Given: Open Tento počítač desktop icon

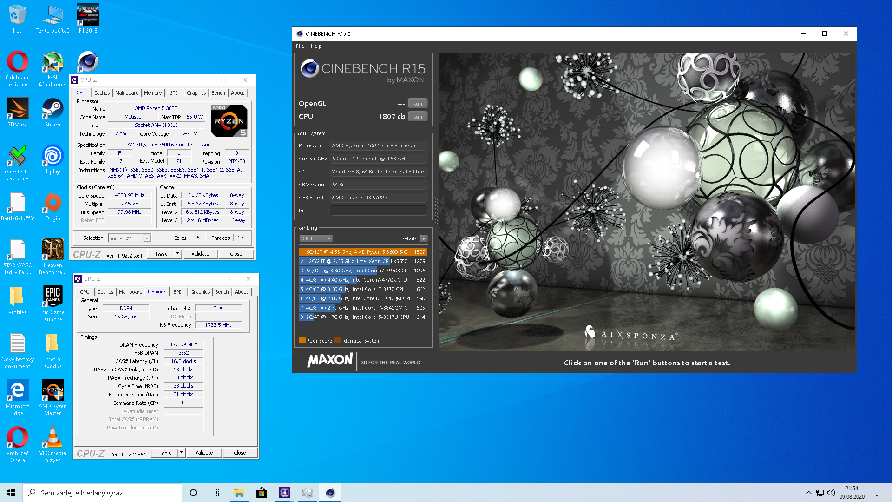Looking at the screenshot, I should [52, 19].
